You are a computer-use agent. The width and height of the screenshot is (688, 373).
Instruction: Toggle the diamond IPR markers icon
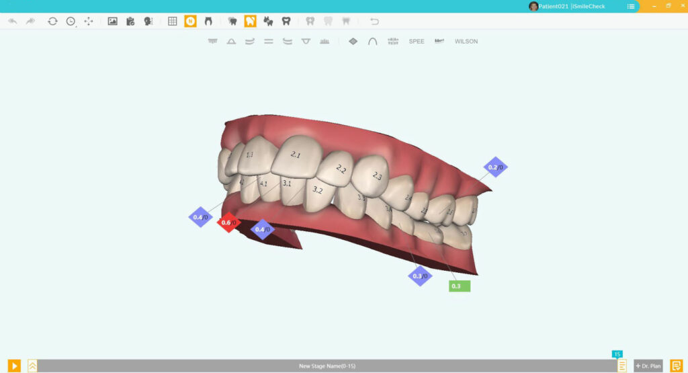[353, 41]
